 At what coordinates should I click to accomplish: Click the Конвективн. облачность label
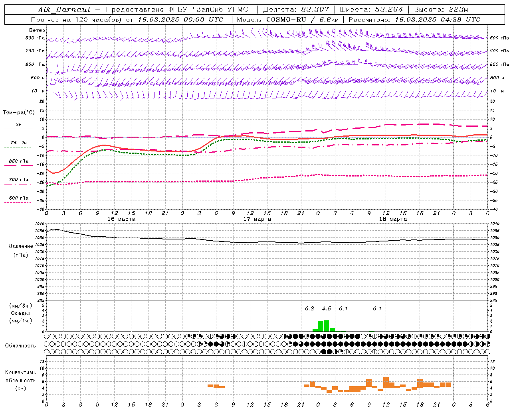pyautogui.click(x=21, y=377)
